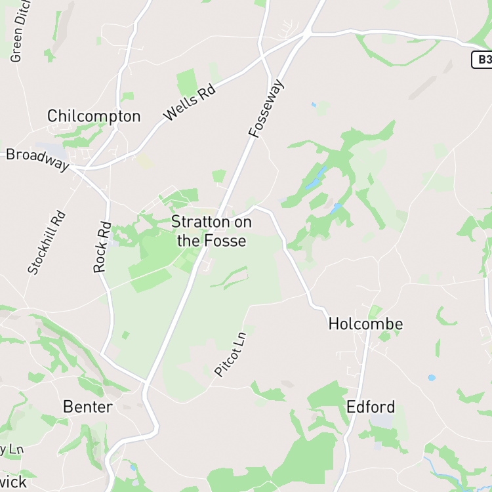
Task: Click the Fosseway road label
Action: [x=266, y=108]
